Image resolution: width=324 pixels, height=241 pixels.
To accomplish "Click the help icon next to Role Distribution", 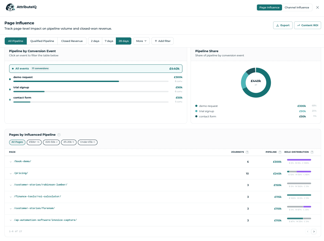I will [x=312, y=152].
